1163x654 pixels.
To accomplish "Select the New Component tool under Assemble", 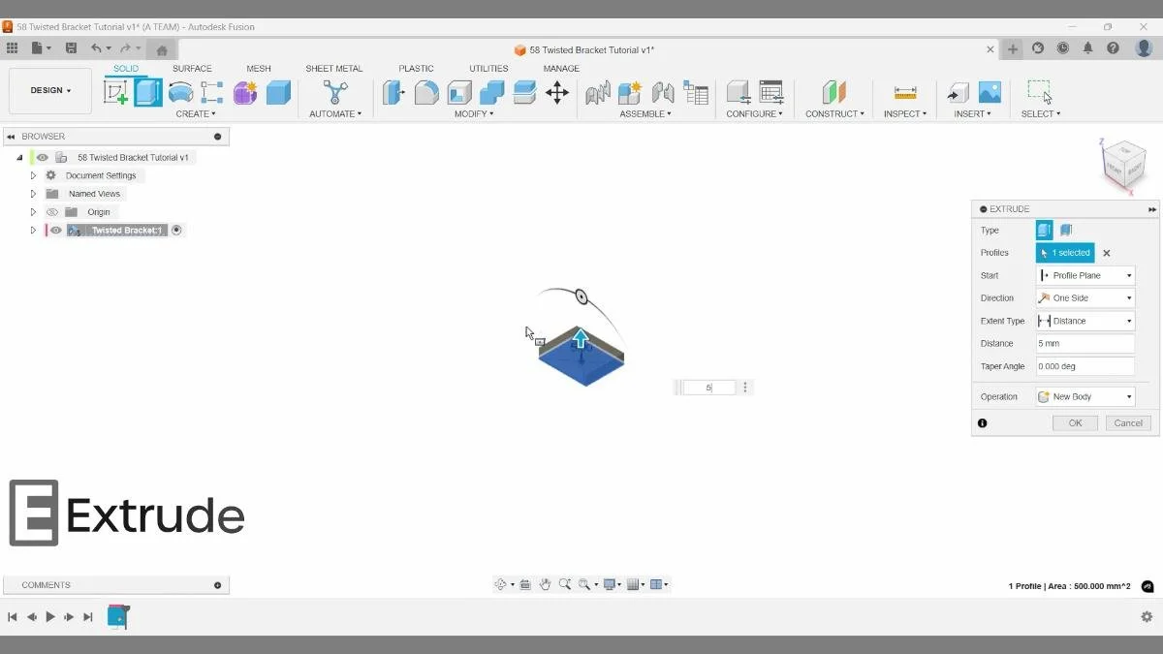I will [x=629, y=92].
